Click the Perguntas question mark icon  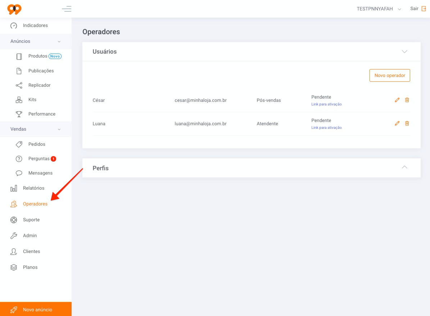coord(19,159)
